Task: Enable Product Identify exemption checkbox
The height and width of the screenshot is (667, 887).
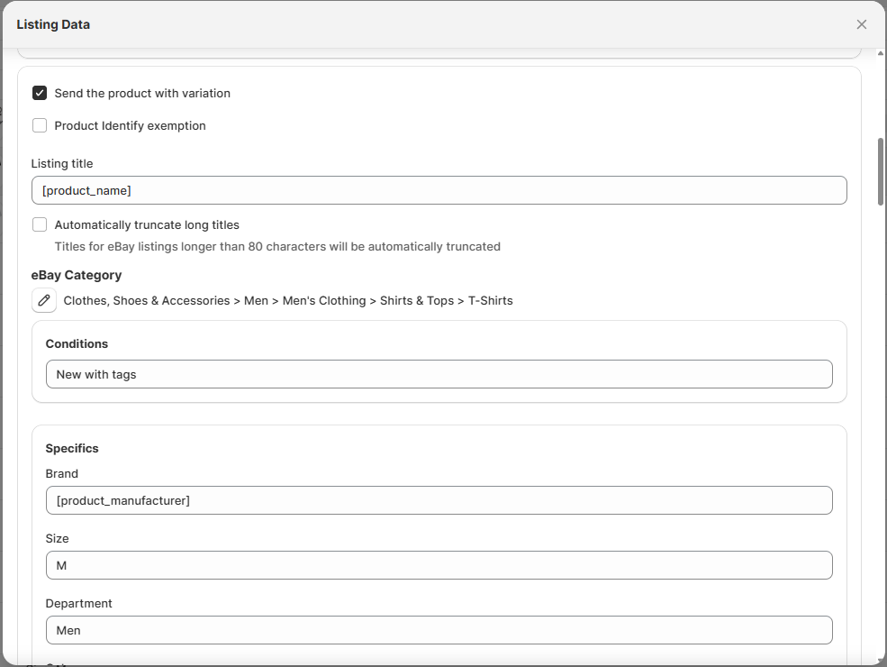Action: point(40,125)
